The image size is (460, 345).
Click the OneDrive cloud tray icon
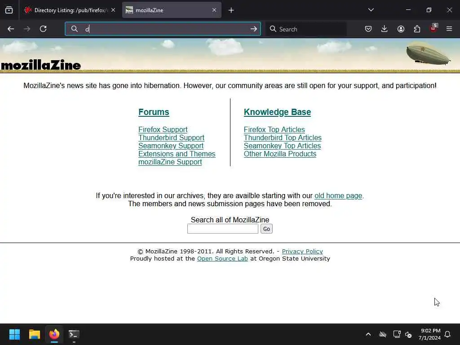coord(383,334)
